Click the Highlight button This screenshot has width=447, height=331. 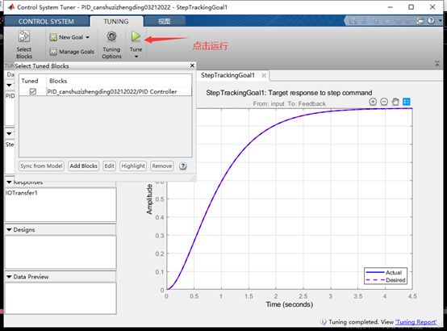[133, 165]
